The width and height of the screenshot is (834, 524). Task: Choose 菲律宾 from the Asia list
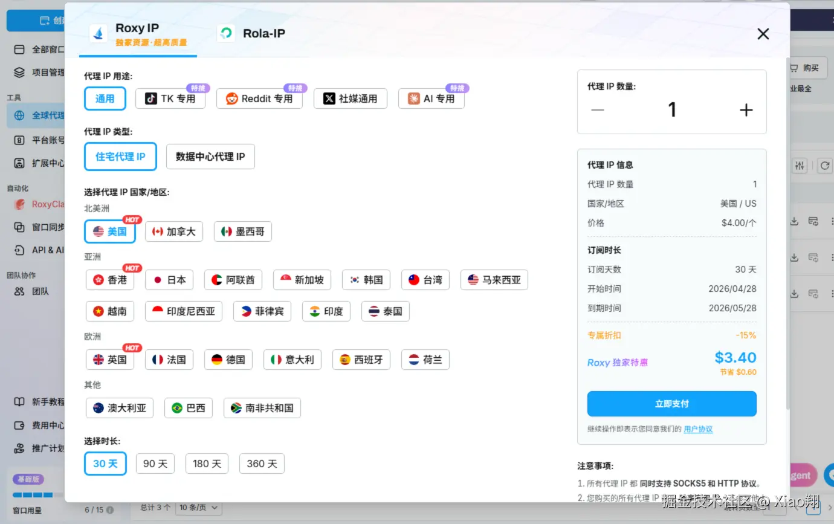(262, 311)
